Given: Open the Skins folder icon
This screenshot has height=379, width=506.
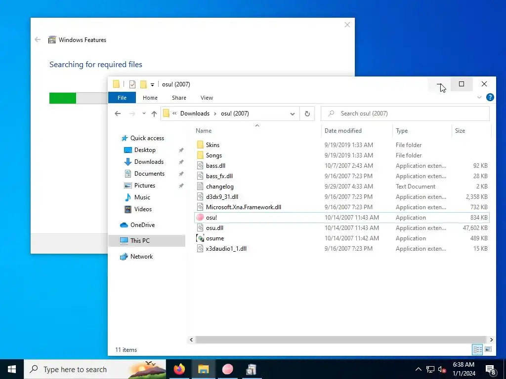Looking at the screenshot, I should click(x=200, y=145).
